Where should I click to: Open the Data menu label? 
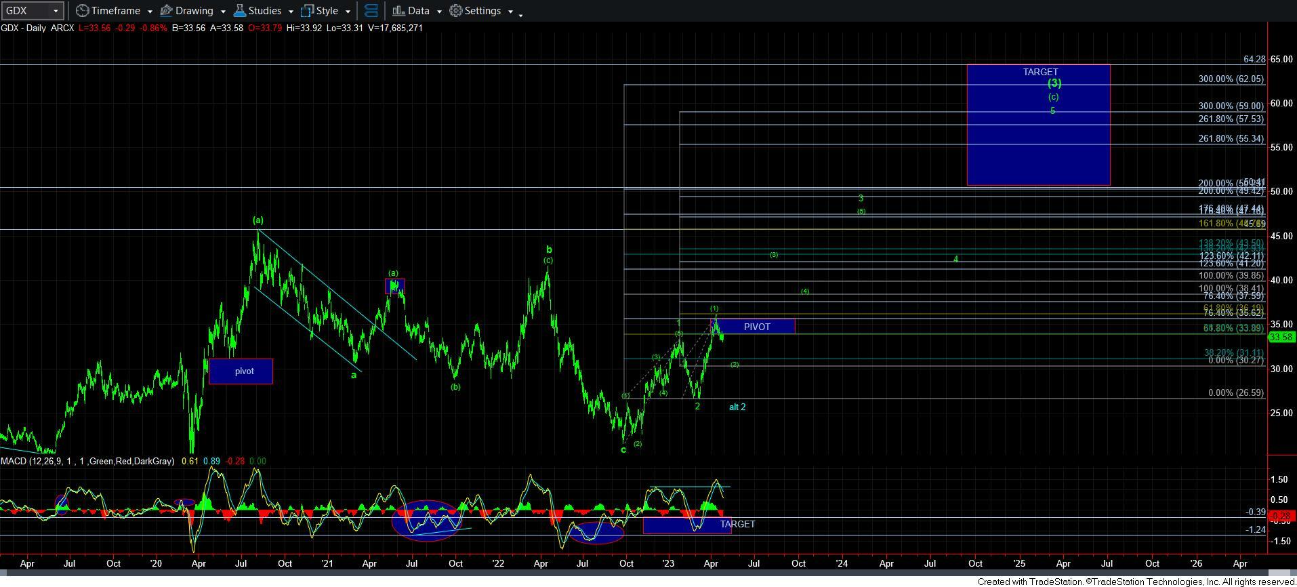[x=418, y=11]
